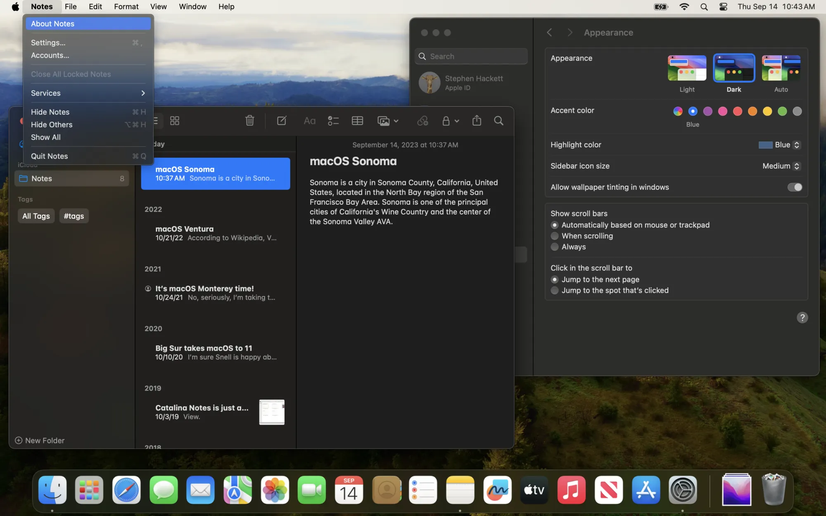Screen dimensions: 826x516
Task: Click New Folder in the sidebar
Action: coord(39,440)
